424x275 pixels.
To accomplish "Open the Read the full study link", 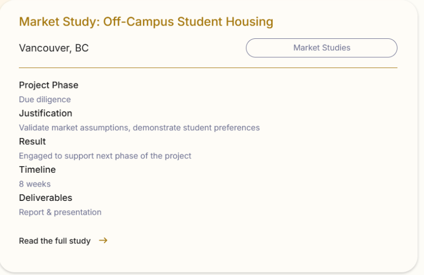I will click(x=55, y=241).
